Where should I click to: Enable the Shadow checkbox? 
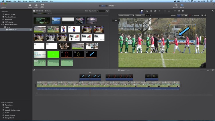tap(193, 15)
